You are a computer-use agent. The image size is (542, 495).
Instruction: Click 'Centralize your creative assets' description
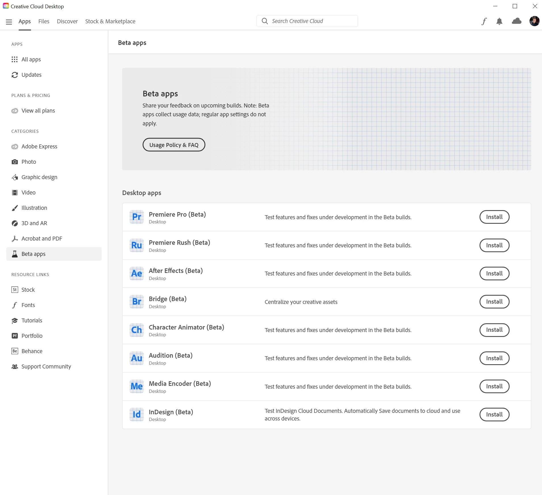(x=301, y=302)
